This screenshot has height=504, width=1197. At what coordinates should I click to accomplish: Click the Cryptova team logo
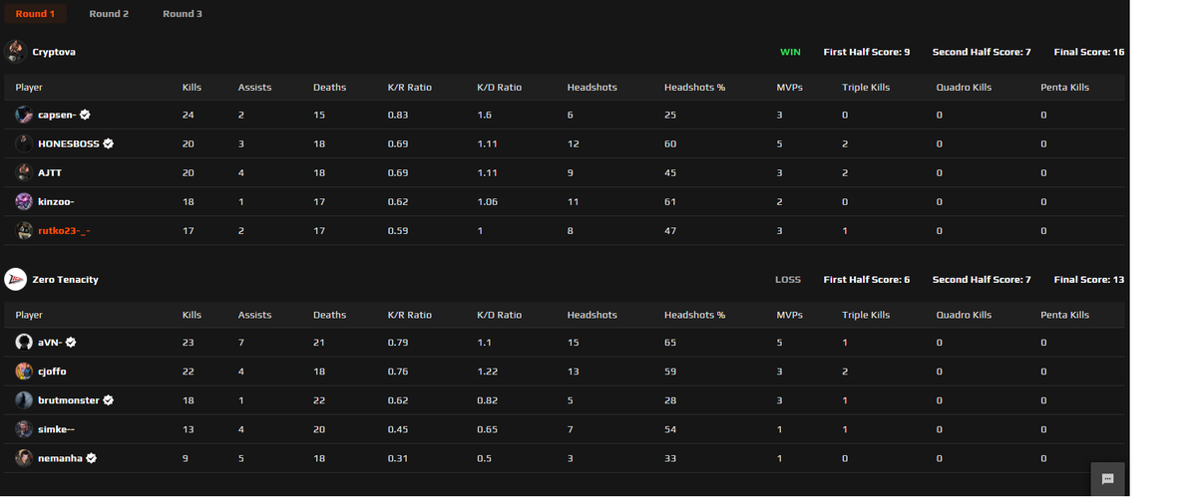[x=15, y=52]
